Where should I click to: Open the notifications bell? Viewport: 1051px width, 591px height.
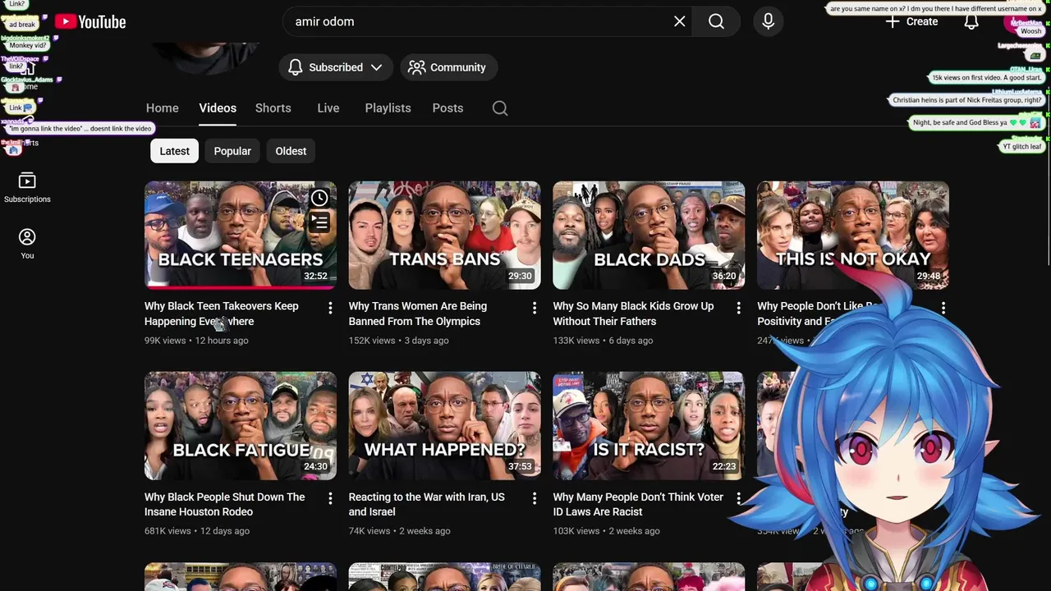pyautogui.click(x=971, y=21)
